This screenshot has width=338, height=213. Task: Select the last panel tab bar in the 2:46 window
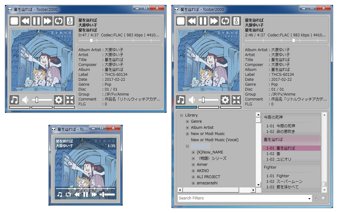pyautogui.click(x=231, y=107)
